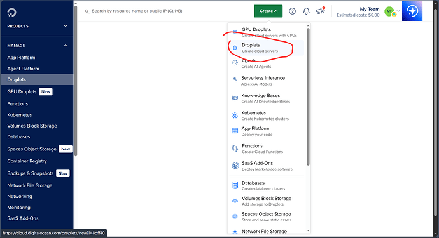The height and width of the screenshot is (238, 439).
Task: Open Monitoring in sidebar
Action: (18, 208)
